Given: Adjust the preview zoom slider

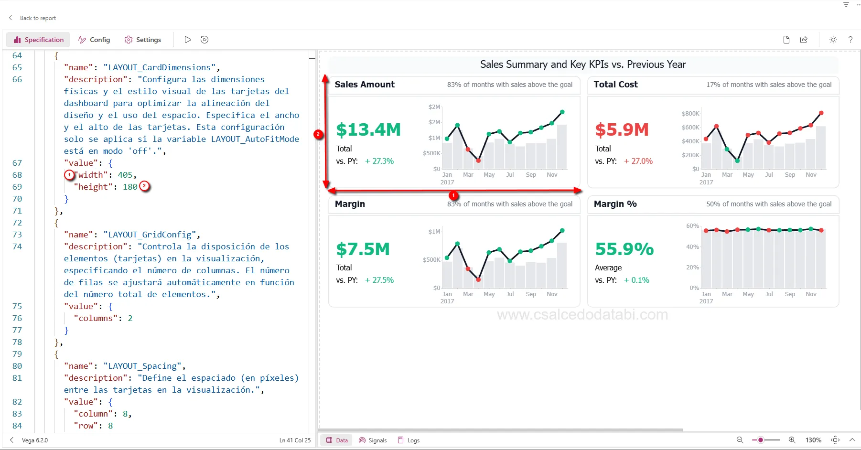Looking at the screenshot, I should tap(761, 440).
